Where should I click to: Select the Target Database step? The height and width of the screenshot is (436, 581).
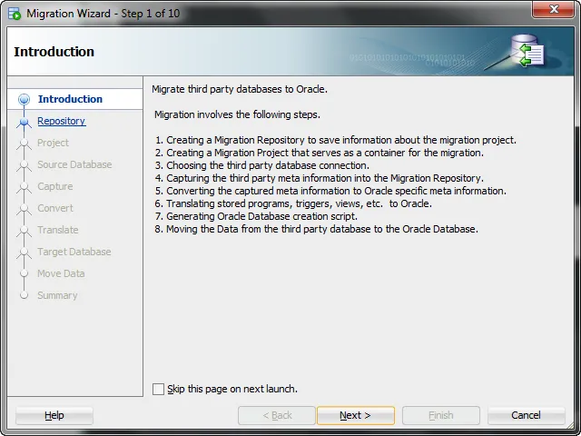pos(74,252)
